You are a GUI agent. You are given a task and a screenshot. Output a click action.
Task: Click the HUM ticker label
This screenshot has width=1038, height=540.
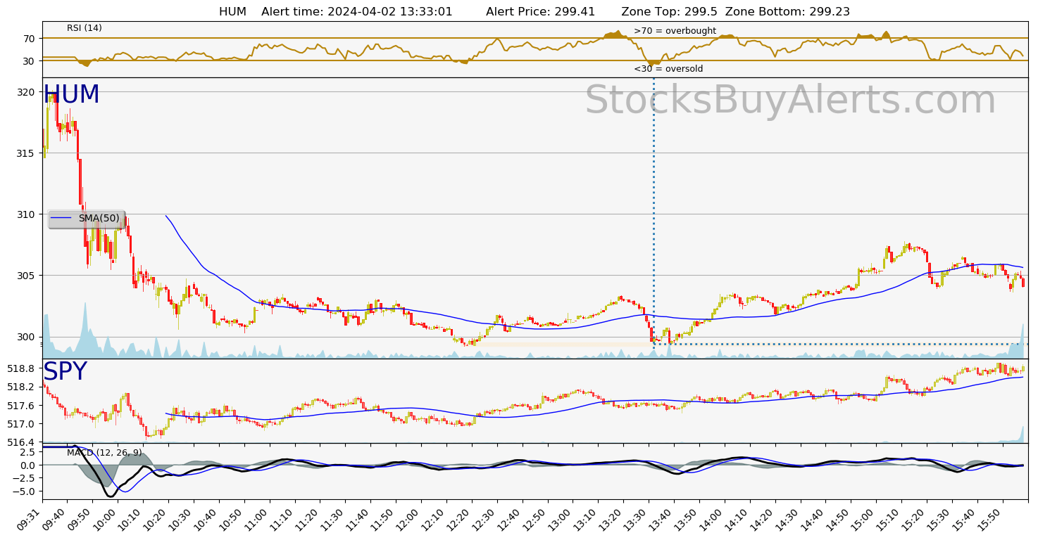[x=71, y=95]
